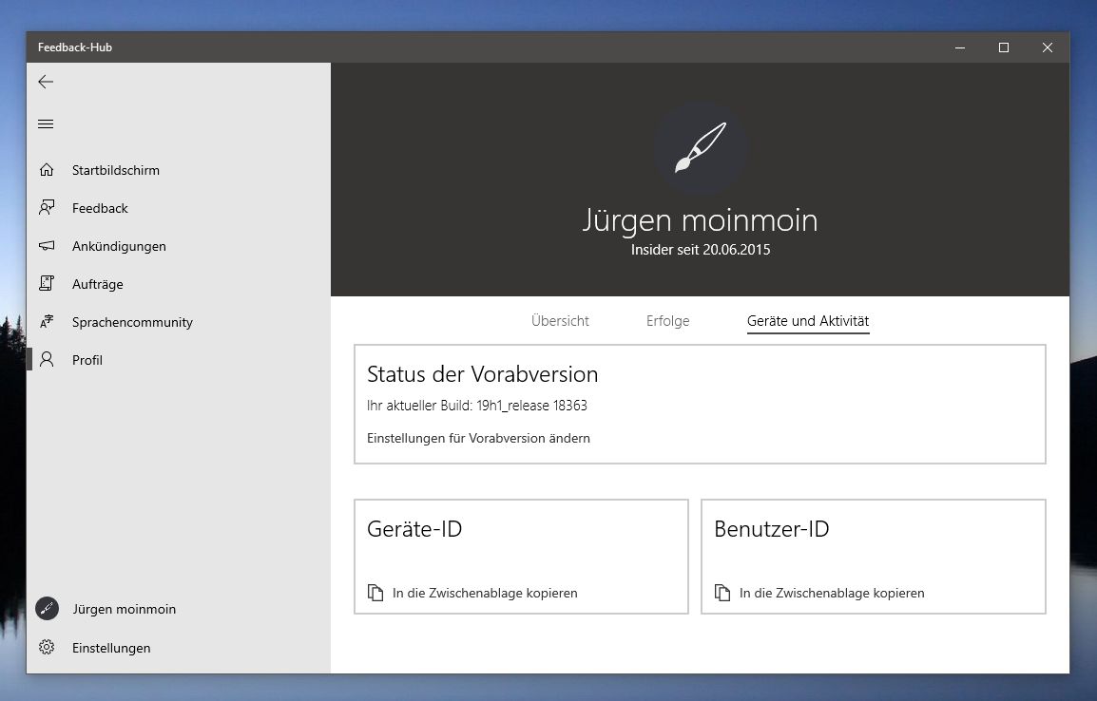Click the large paintbrush profile picture
1097x701 pixels.
(701, 148)
